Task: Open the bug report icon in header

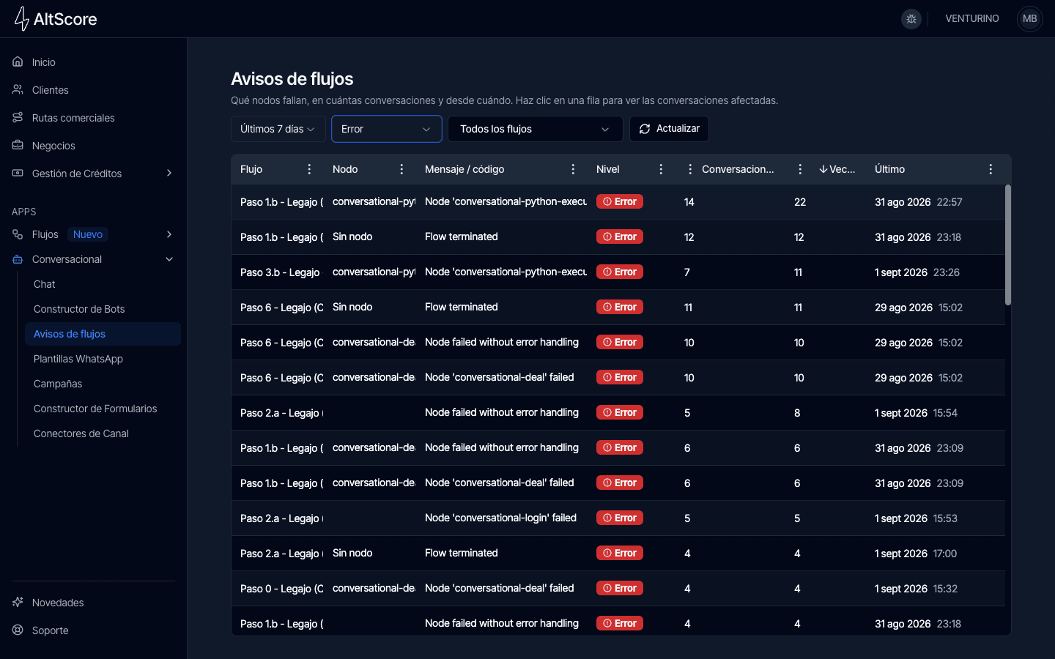Action: pos(911,19)
